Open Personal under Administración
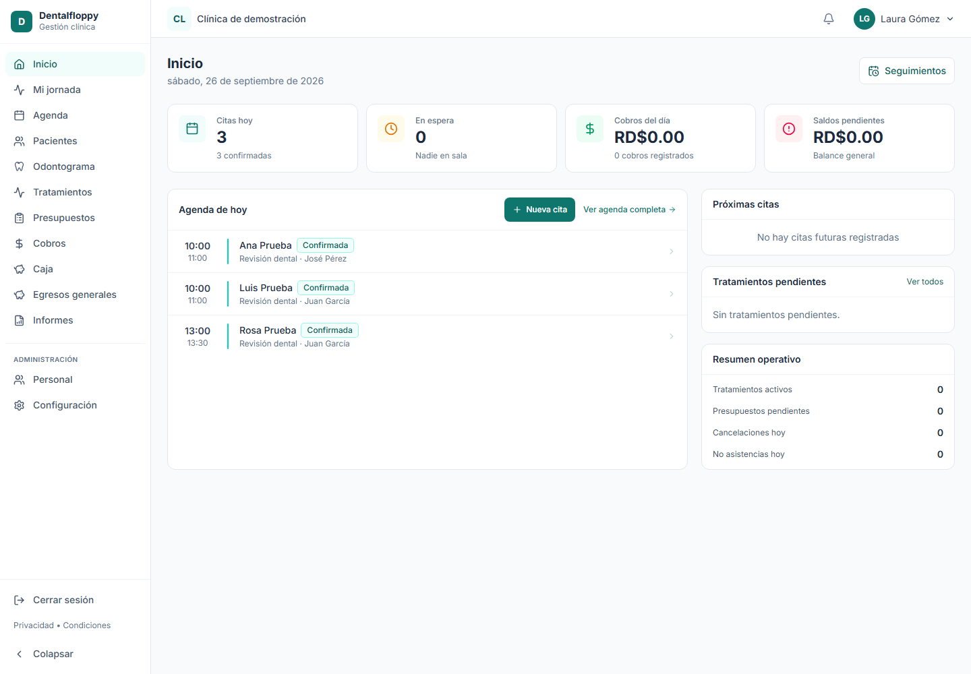 click(x=75, y=379)
